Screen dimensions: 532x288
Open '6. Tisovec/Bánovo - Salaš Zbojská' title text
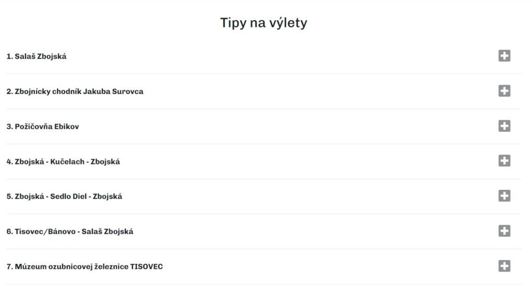[70, 231]
